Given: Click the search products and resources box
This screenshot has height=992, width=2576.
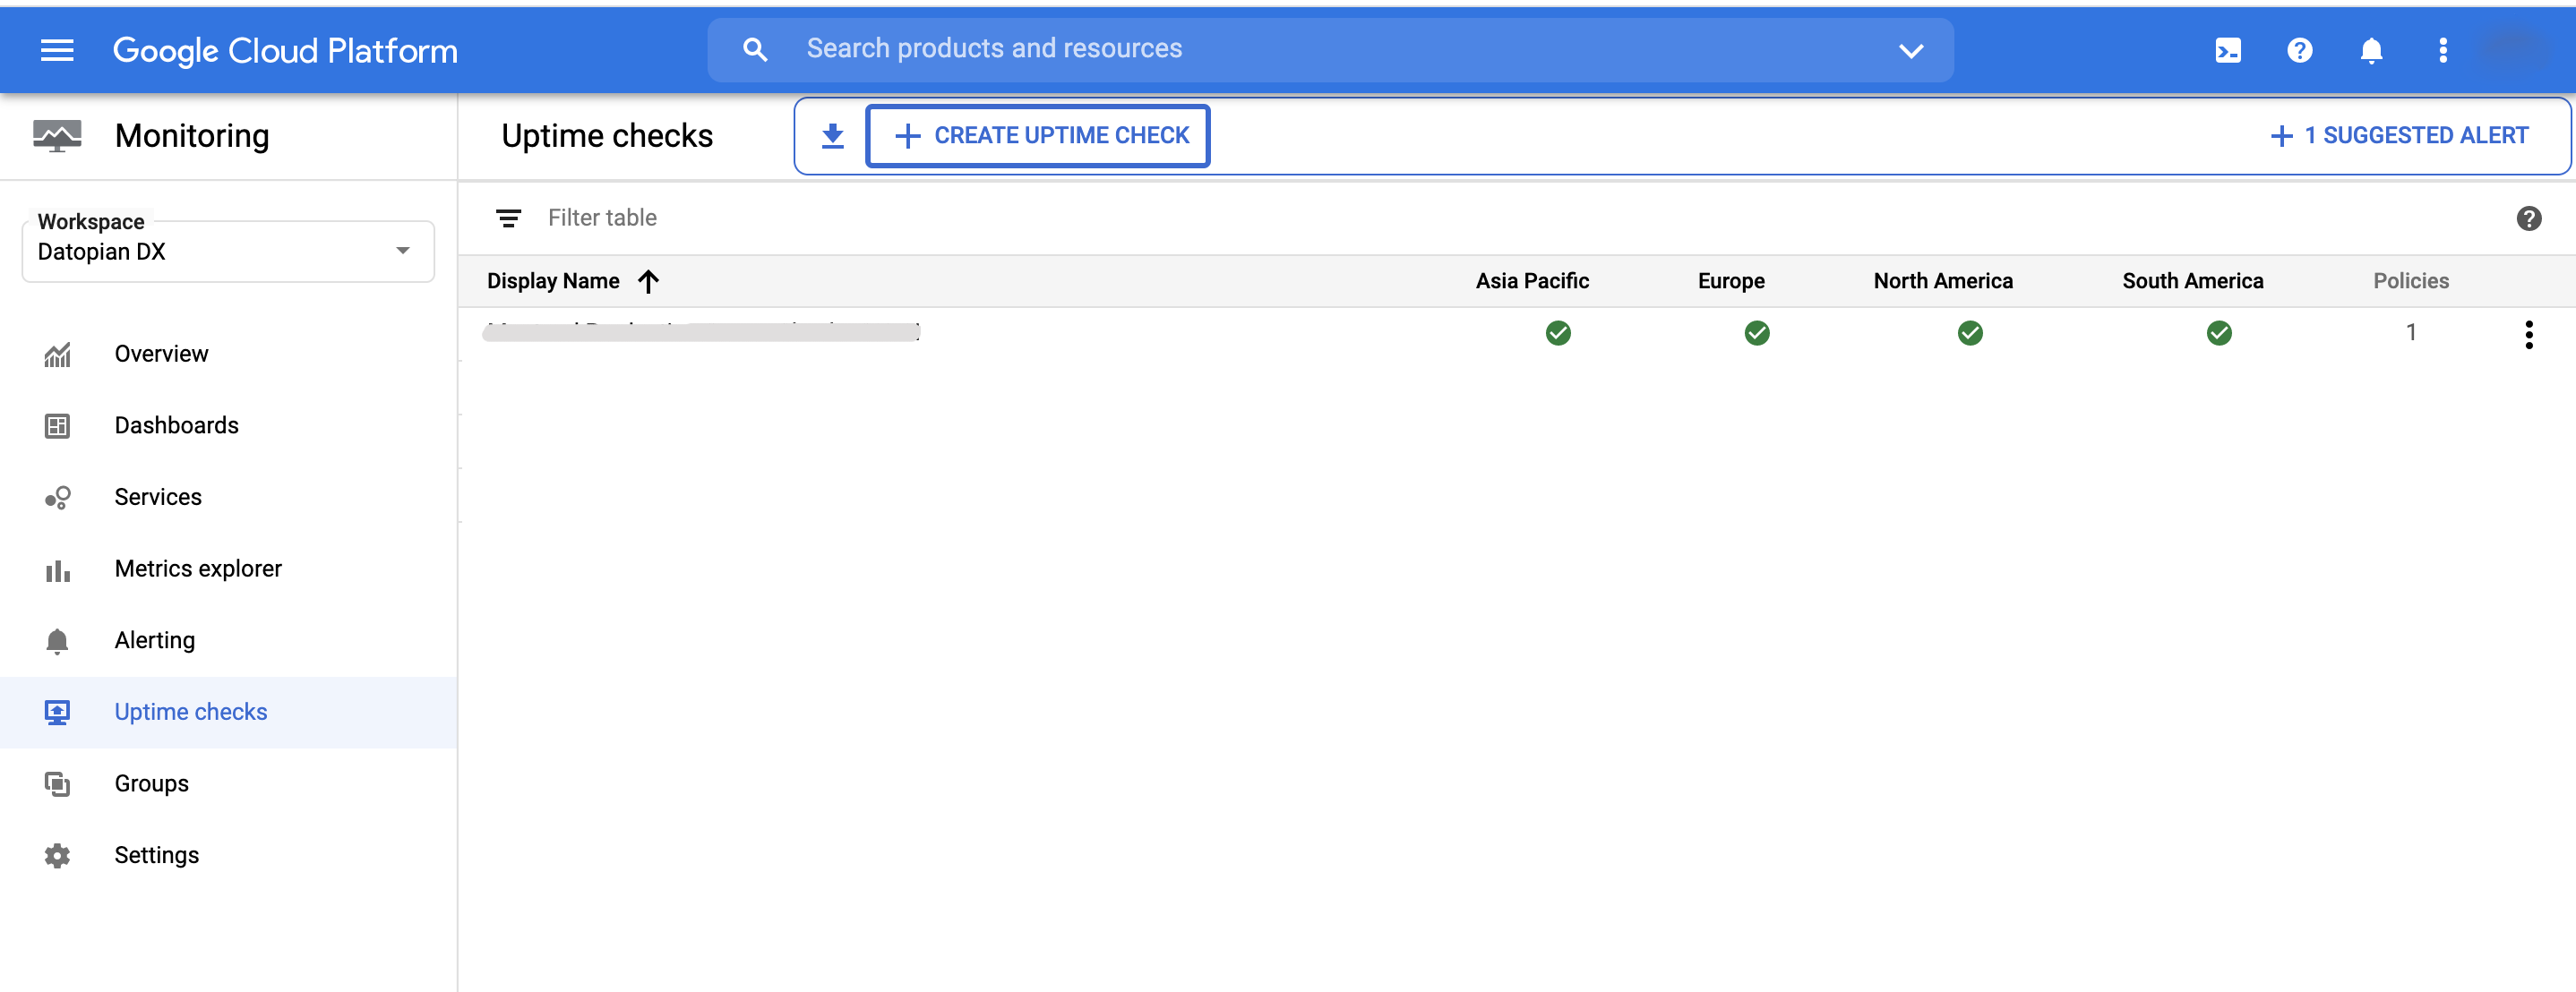Looking at the screenshot, I should (x=1300, y=49).
